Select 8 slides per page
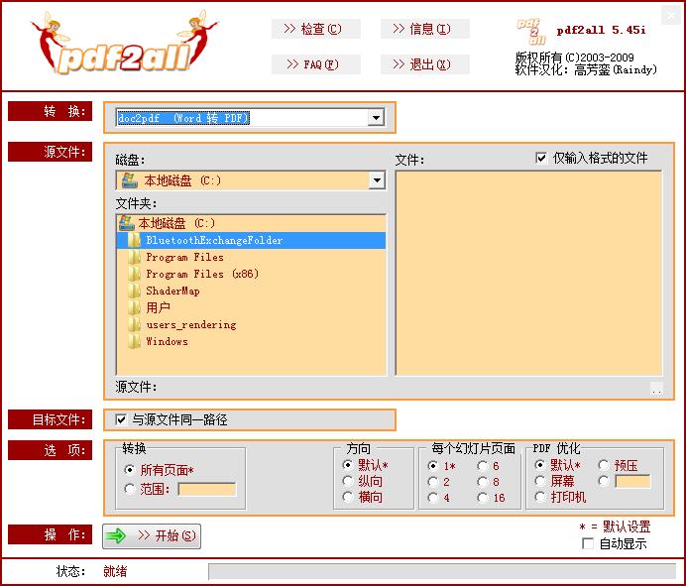The height and width of the screenshot is (586, 686). [x=483, y=482]
